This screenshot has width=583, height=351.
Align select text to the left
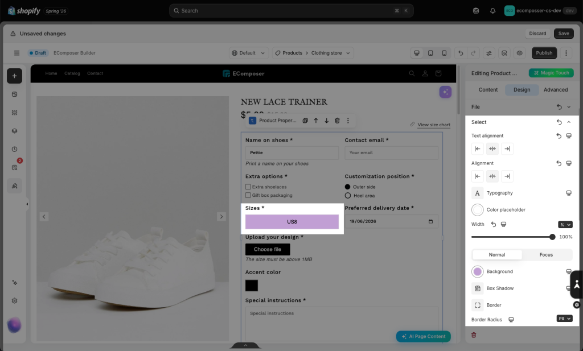478,148
